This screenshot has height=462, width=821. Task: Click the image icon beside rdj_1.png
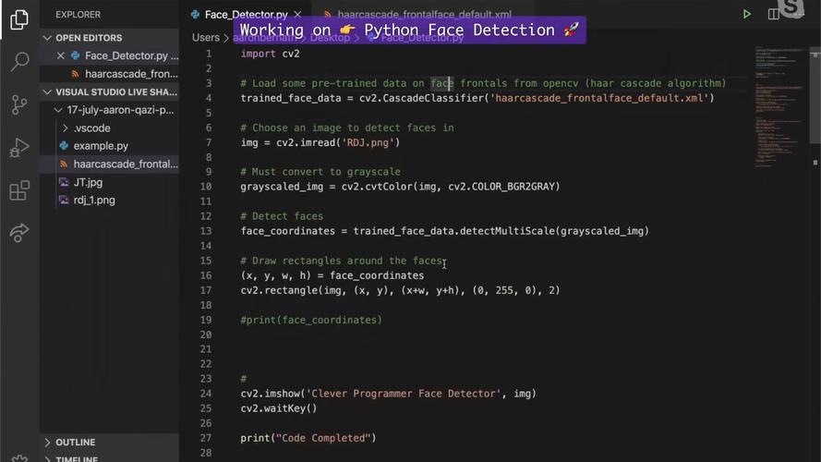coord(64,201)
